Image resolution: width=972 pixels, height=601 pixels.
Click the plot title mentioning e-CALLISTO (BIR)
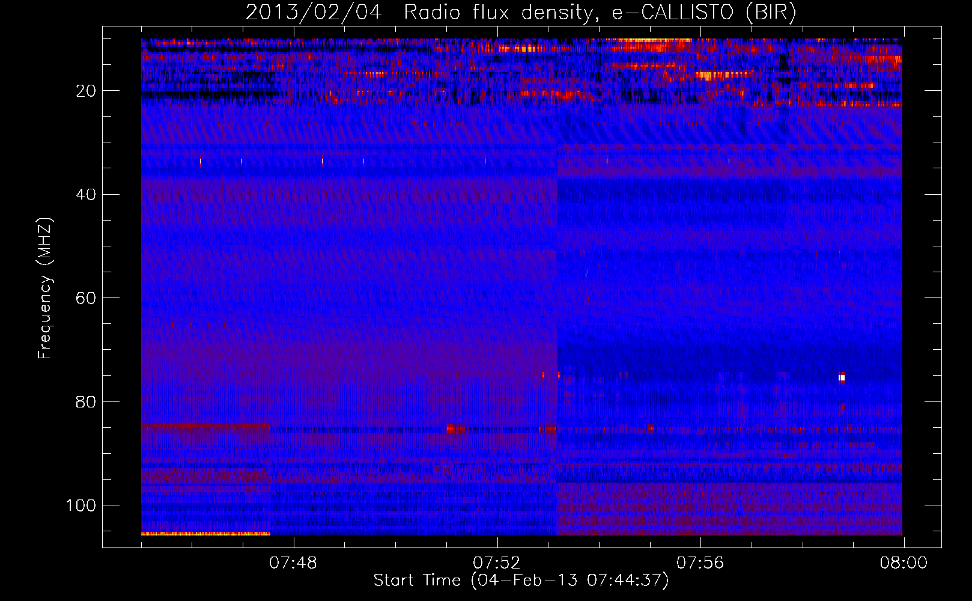coord(521,12)
